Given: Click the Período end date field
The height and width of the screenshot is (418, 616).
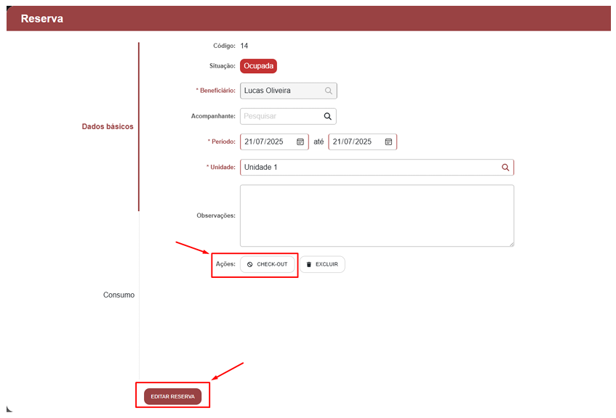Looking at the screenshot, I should 355,142.
